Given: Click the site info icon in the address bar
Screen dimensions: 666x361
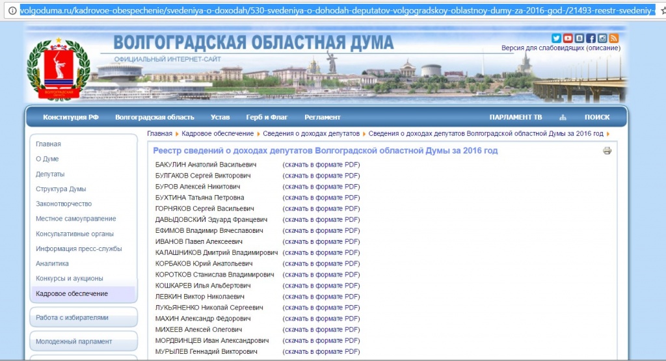Looking at the screenshot, I should [12, 10].
